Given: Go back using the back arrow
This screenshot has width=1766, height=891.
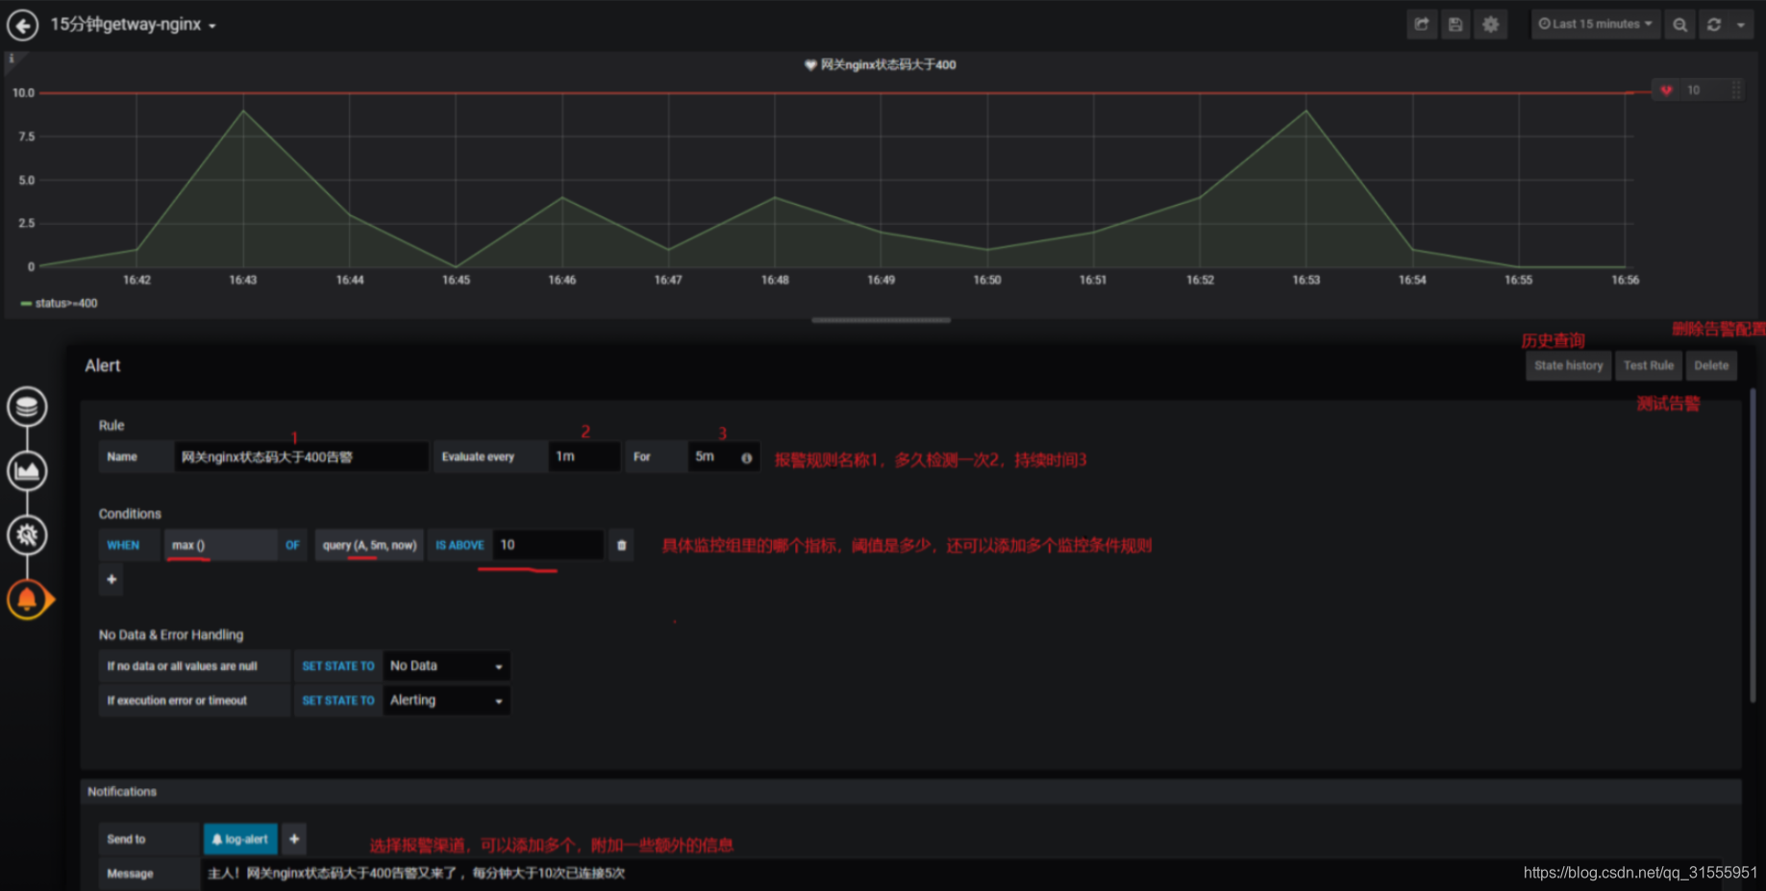Looking at the screenshot, I should pyautogui.click(x=23, y=25).
